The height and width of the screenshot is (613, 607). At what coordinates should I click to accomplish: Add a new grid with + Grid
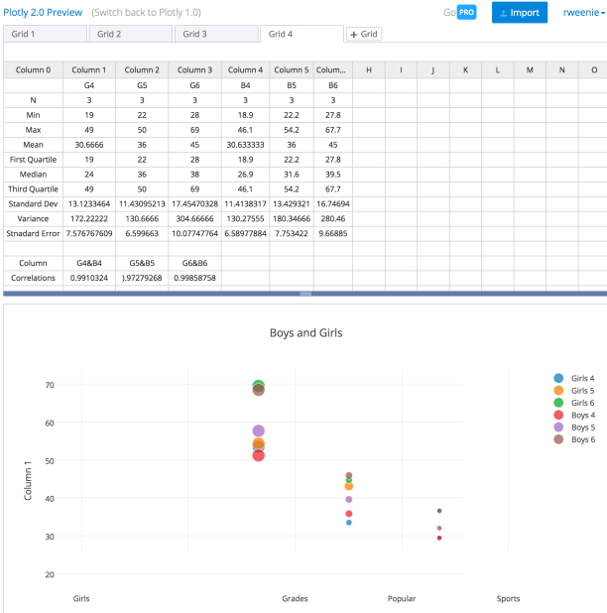pos(363,34)
